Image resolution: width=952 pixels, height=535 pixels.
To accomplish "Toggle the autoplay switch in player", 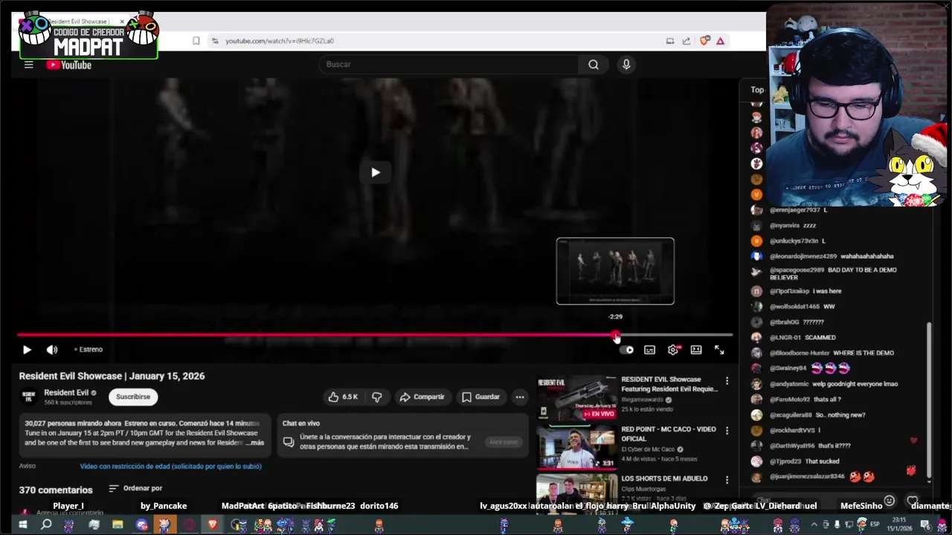I will (627, 349).
